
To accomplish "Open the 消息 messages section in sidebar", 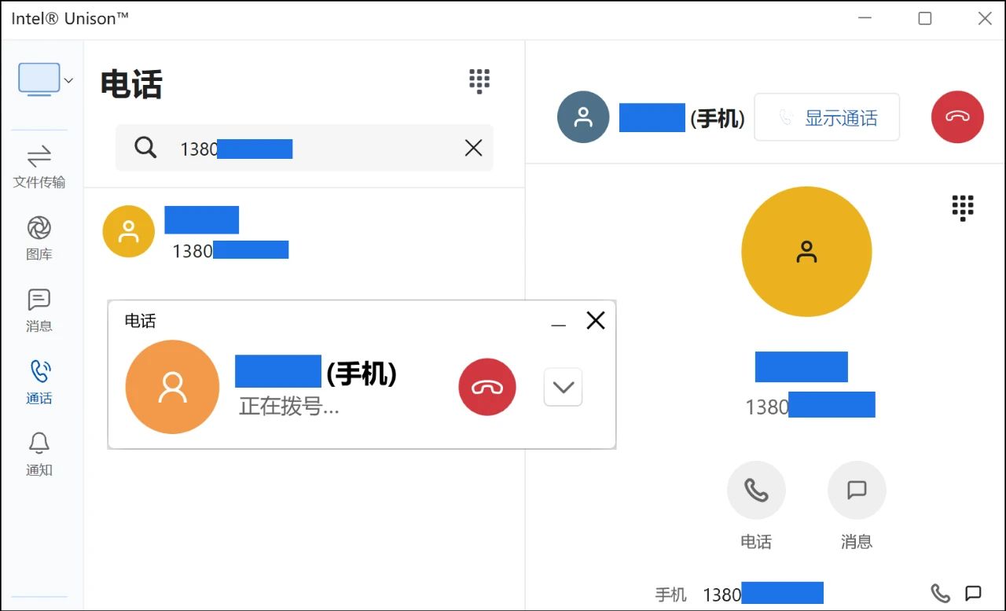I will [x=39, y=311].
